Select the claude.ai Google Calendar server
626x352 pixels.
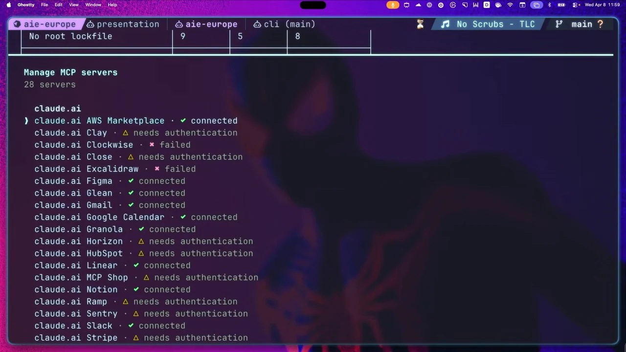click(135, 217)
